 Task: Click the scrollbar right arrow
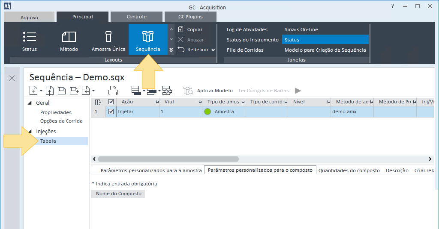coord(430,159)
